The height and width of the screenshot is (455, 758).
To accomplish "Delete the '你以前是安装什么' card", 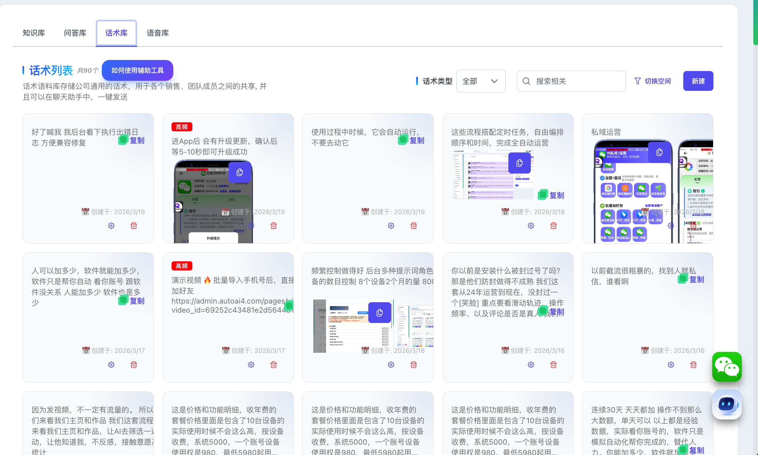I will (x=554, y=365).
